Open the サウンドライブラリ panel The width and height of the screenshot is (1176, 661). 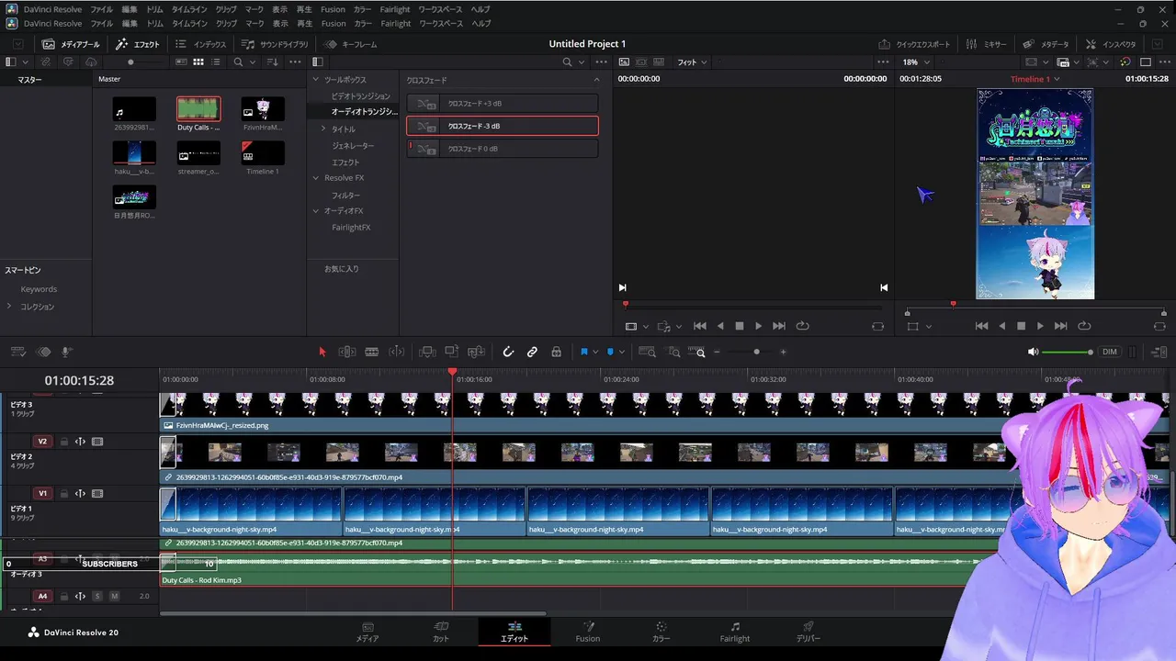[275, 44]
